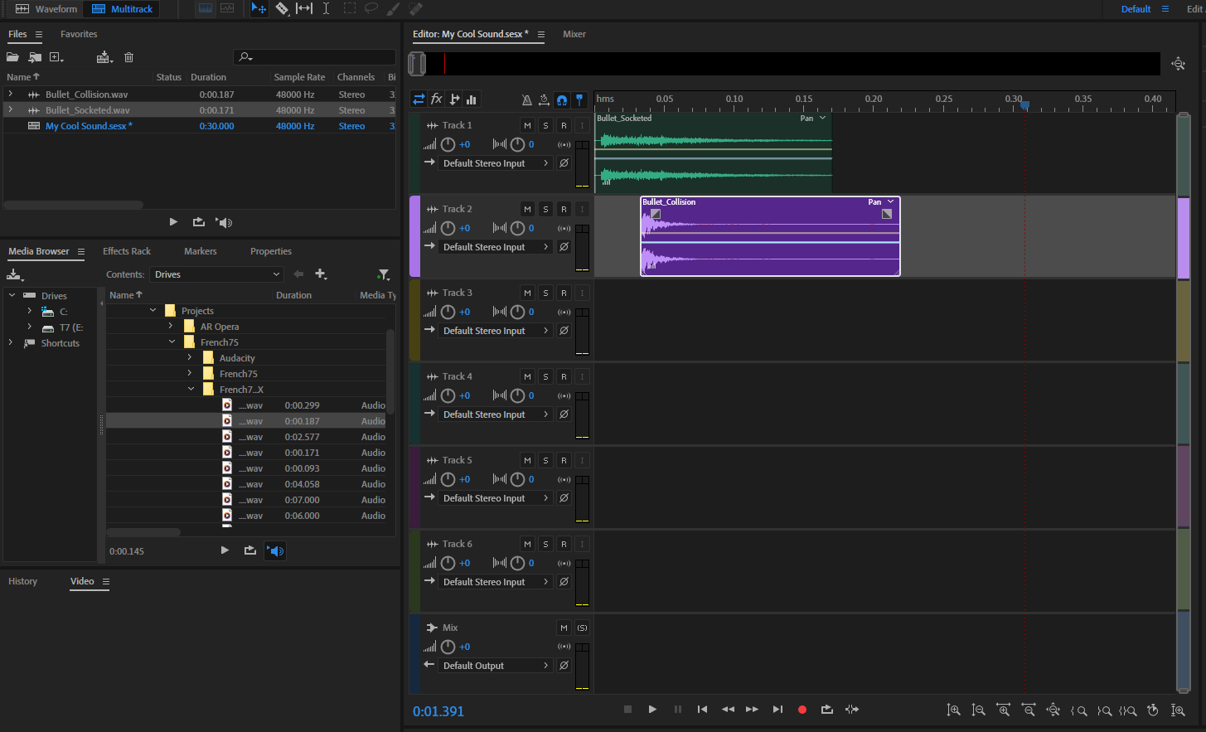1206x732 pixels.
Task: Show the fx effects section
Action: click(437, 99)
